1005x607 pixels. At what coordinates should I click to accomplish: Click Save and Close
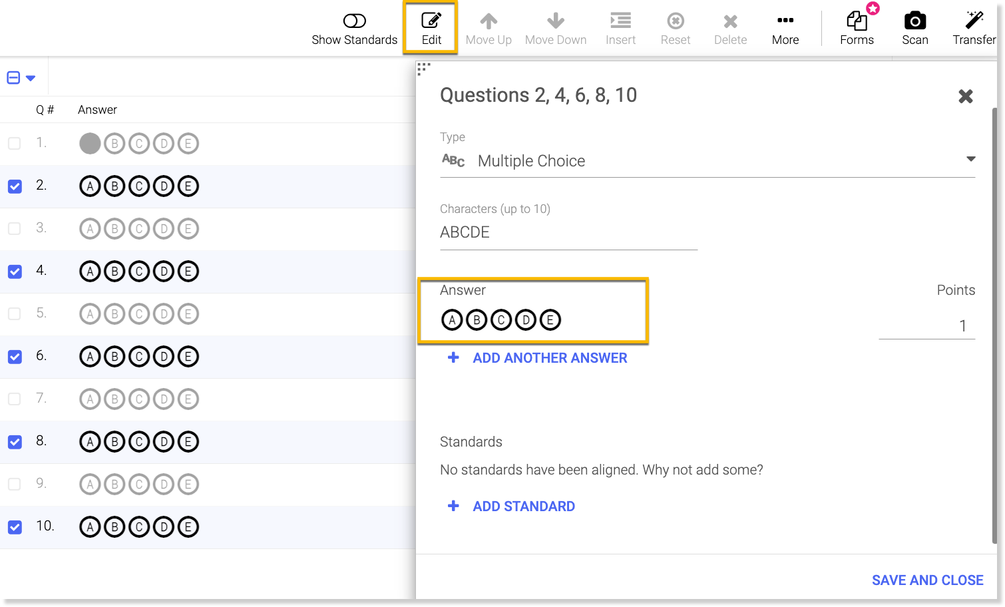point(927,580)
